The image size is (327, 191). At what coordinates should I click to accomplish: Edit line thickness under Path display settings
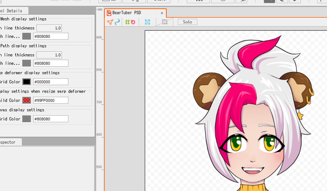[x=49, y=55]
